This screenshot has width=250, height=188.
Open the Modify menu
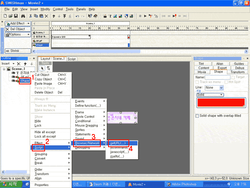45,9
